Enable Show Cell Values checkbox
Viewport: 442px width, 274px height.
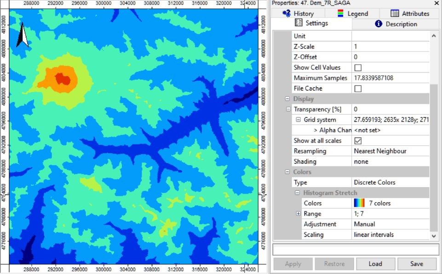(358, 68)
